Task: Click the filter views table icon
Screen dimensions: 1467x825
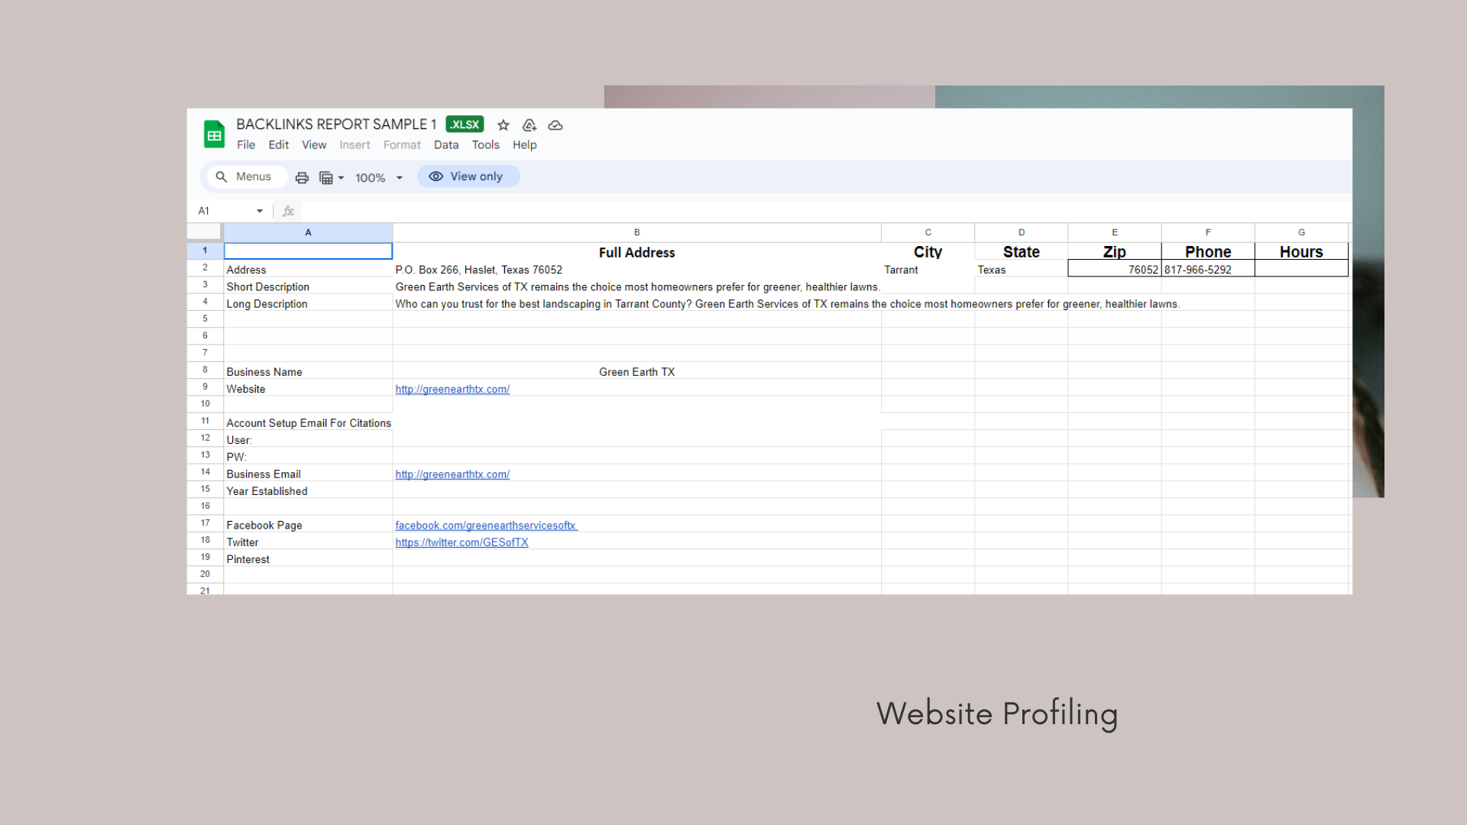Action: [x=326, y=177]
